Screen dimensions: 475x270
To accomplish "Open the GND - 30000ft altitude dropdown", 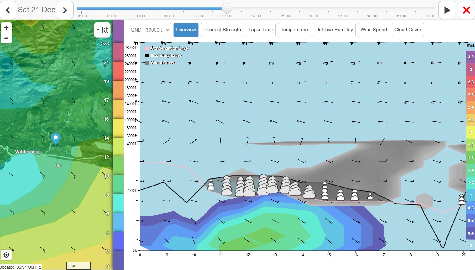I will [x=149, y=30].
